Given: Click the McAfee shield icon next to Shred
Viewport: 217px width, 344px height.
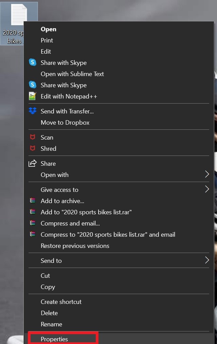Looking at the screenshot, I should point(33,148).
